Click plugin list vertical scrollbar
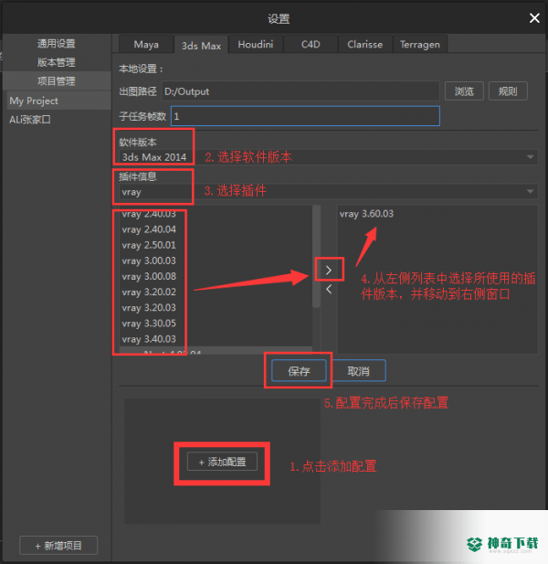The height and width of the screenshot is (564, 548). tap(316, 257)
